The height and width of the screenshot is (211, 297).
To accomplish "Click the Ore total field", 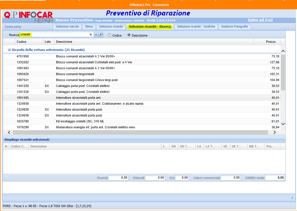I will (182, 178).
